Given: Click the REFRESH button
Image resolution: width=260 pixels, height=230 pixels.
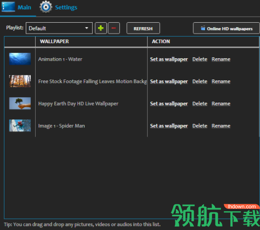Looking at the screenshot, I should (x=143, y=28).
